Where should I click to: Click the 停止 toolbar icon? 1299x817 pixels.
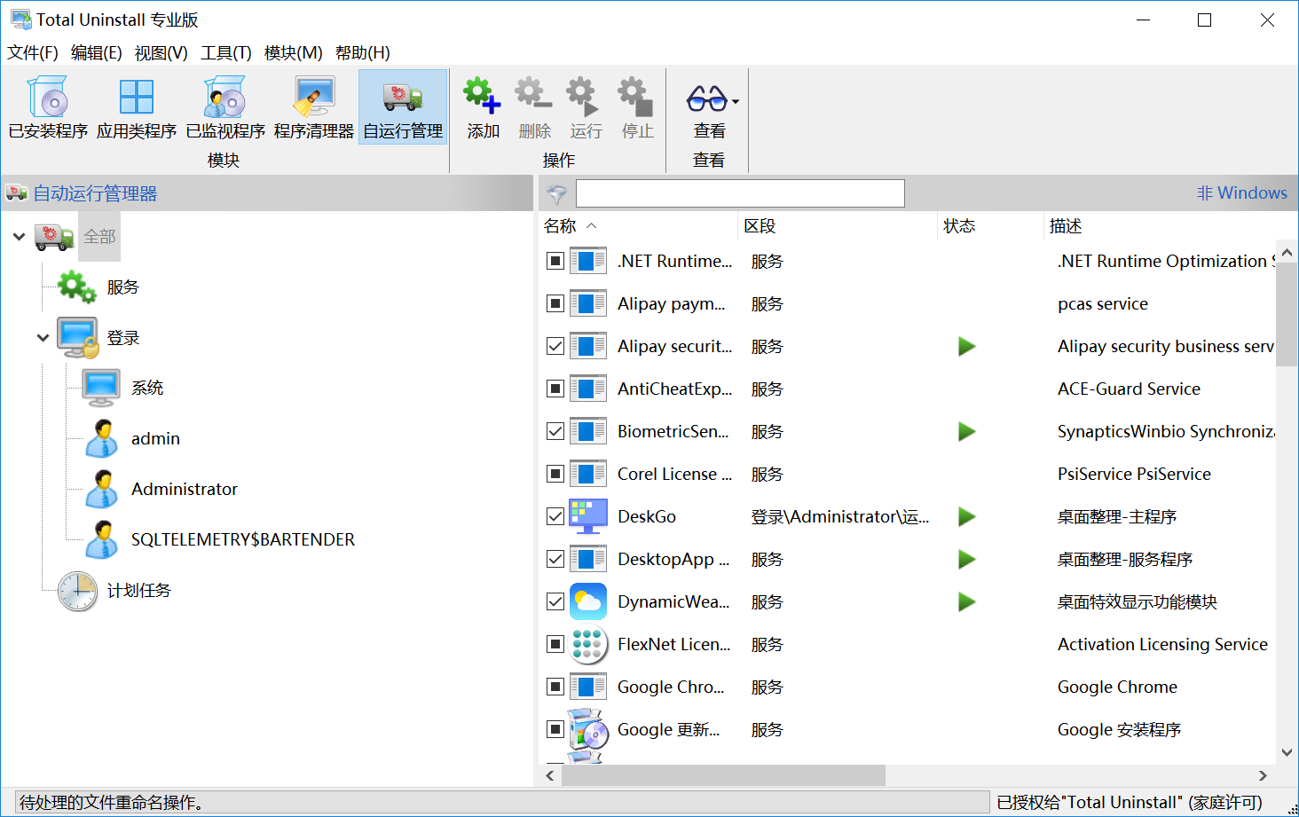(x=637, y=96)
